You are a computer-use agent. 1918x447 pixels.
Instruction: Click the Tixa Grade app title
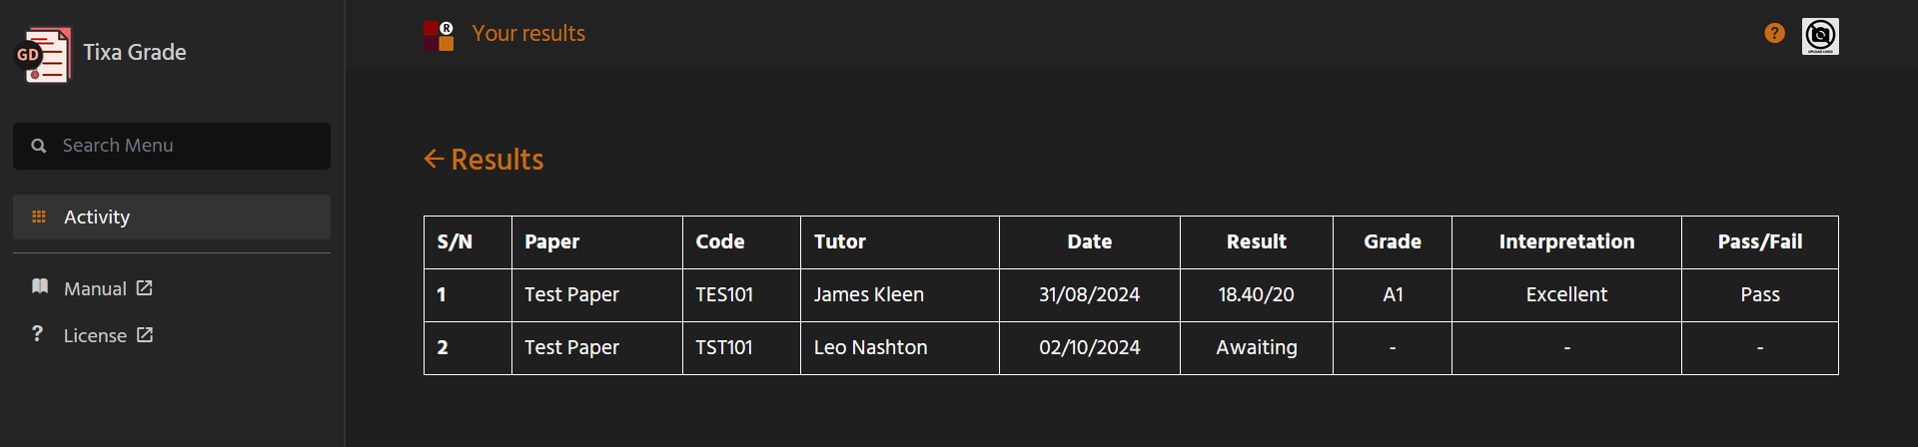(135, 52)
